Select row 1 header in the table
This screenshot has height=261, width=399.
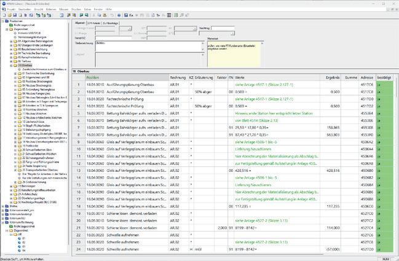click(x=78, y=85)
